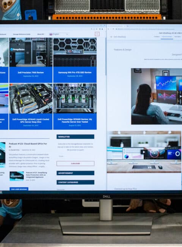Click the woman at monitor product image

click(x=157, y=96)
